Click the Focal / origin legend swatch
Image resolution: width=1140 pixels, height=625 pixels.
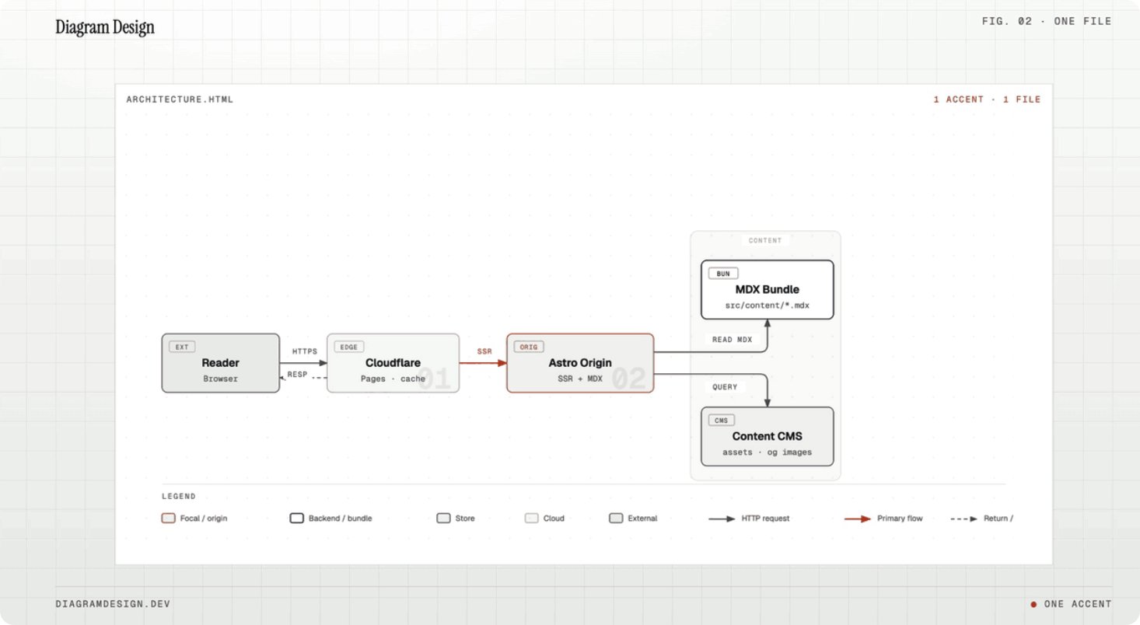click(x=167, y=519)
